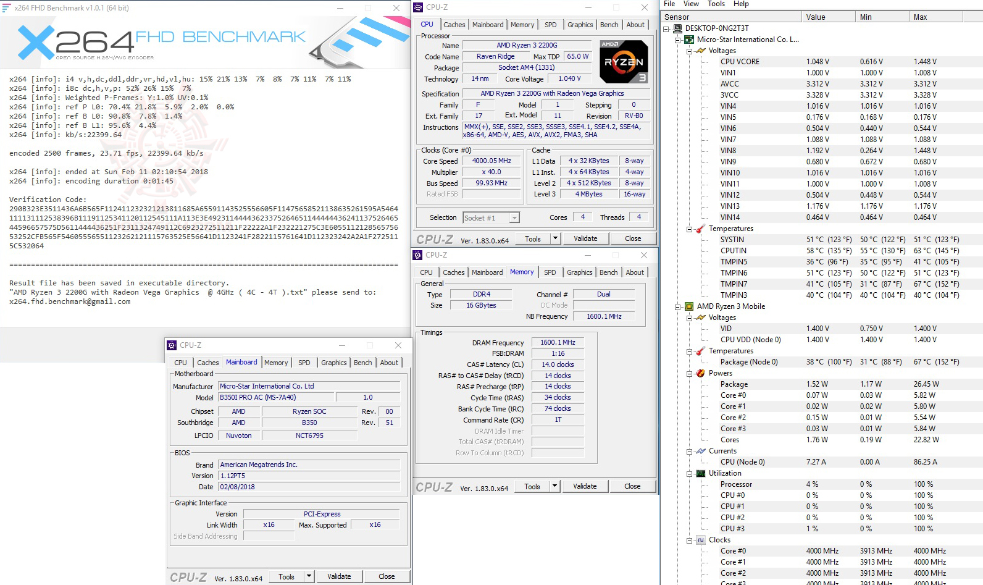Click the Voltages icon under Micro-Star International
Viewport: 983px width, 585px height.
tap(701, 51)
